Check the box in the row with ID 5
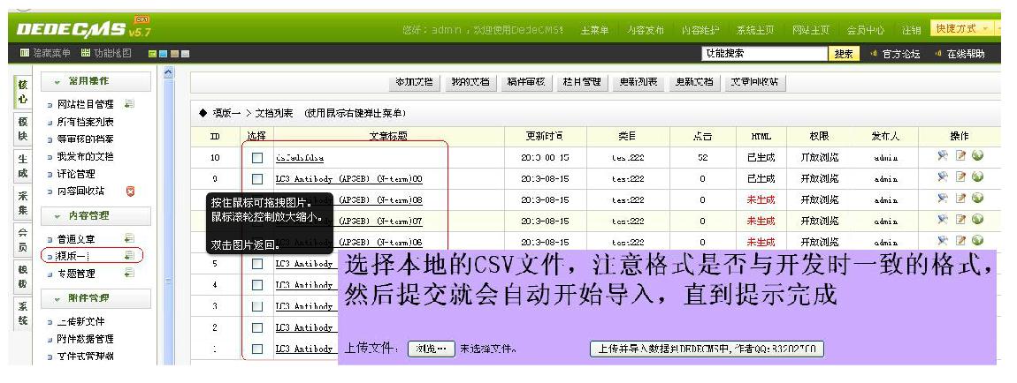The width and height of the screenshot is (1017, 383). click(x=257, y=264)
